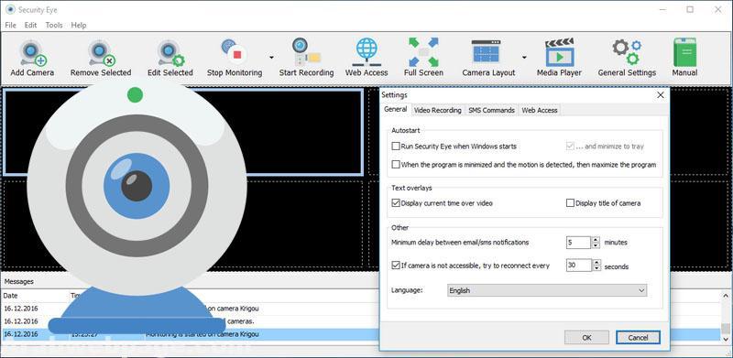The width and height of the screenshot is (733, 358).
Task: Open the Web Access globe icon
Action: pos(366,52)
